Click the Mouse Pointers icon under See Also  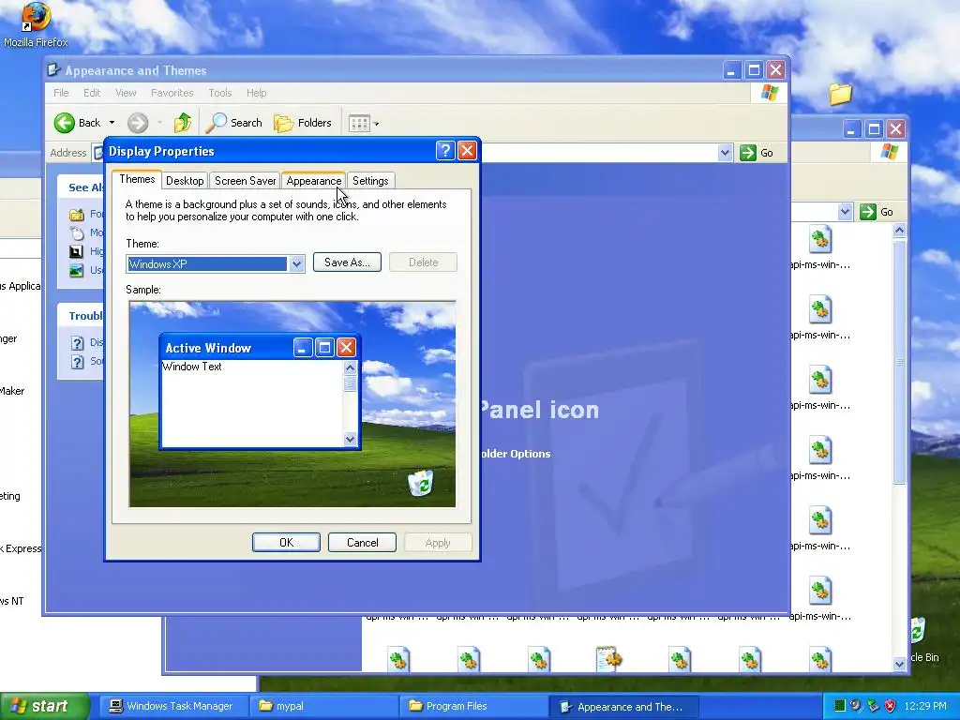click(77, 232)
